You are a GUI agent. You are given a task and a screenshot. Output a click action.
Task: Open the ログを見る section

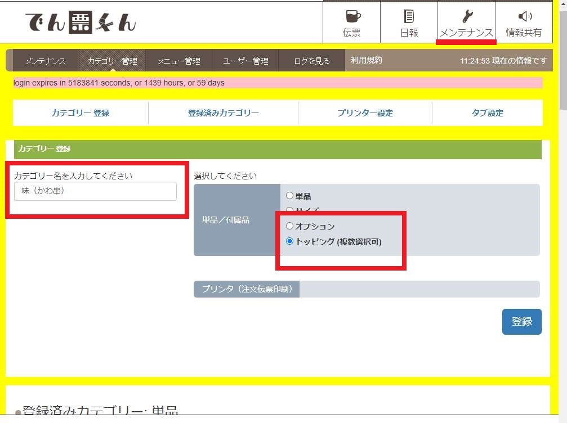point(310,60)
